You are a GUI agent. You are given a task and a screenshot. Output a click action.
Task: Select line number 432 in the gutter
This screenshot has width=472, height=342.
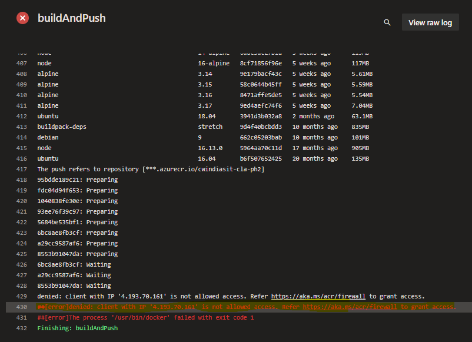point(22,328)
